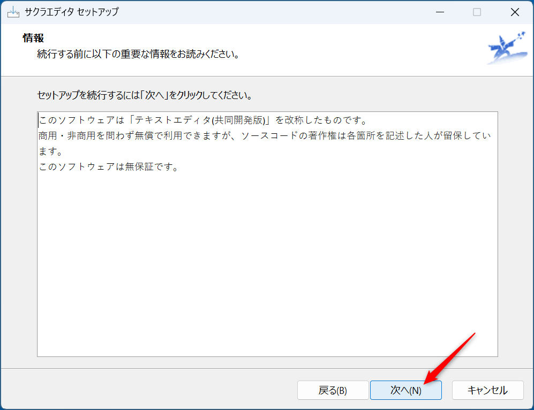Click the キャンセル button
The image size is (534, 410).
tap(488, 390)
